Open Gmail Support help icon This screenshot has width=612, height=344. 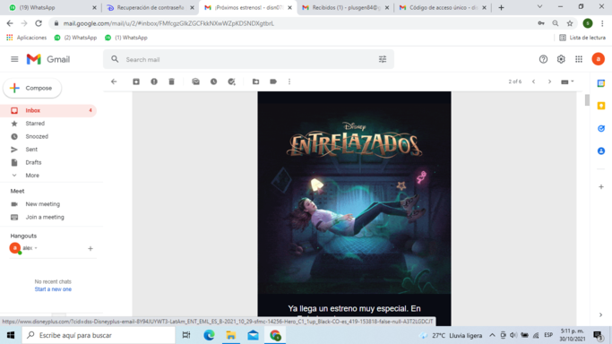coord(543,59)
